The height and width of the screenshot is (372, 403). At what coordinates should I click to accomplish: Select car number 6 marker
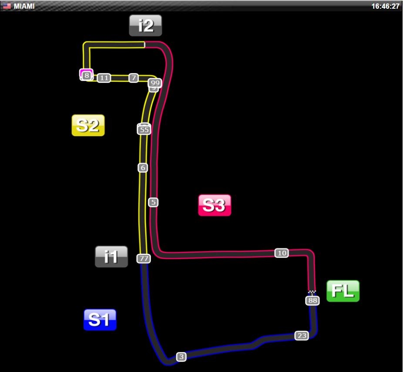(143, 168)
